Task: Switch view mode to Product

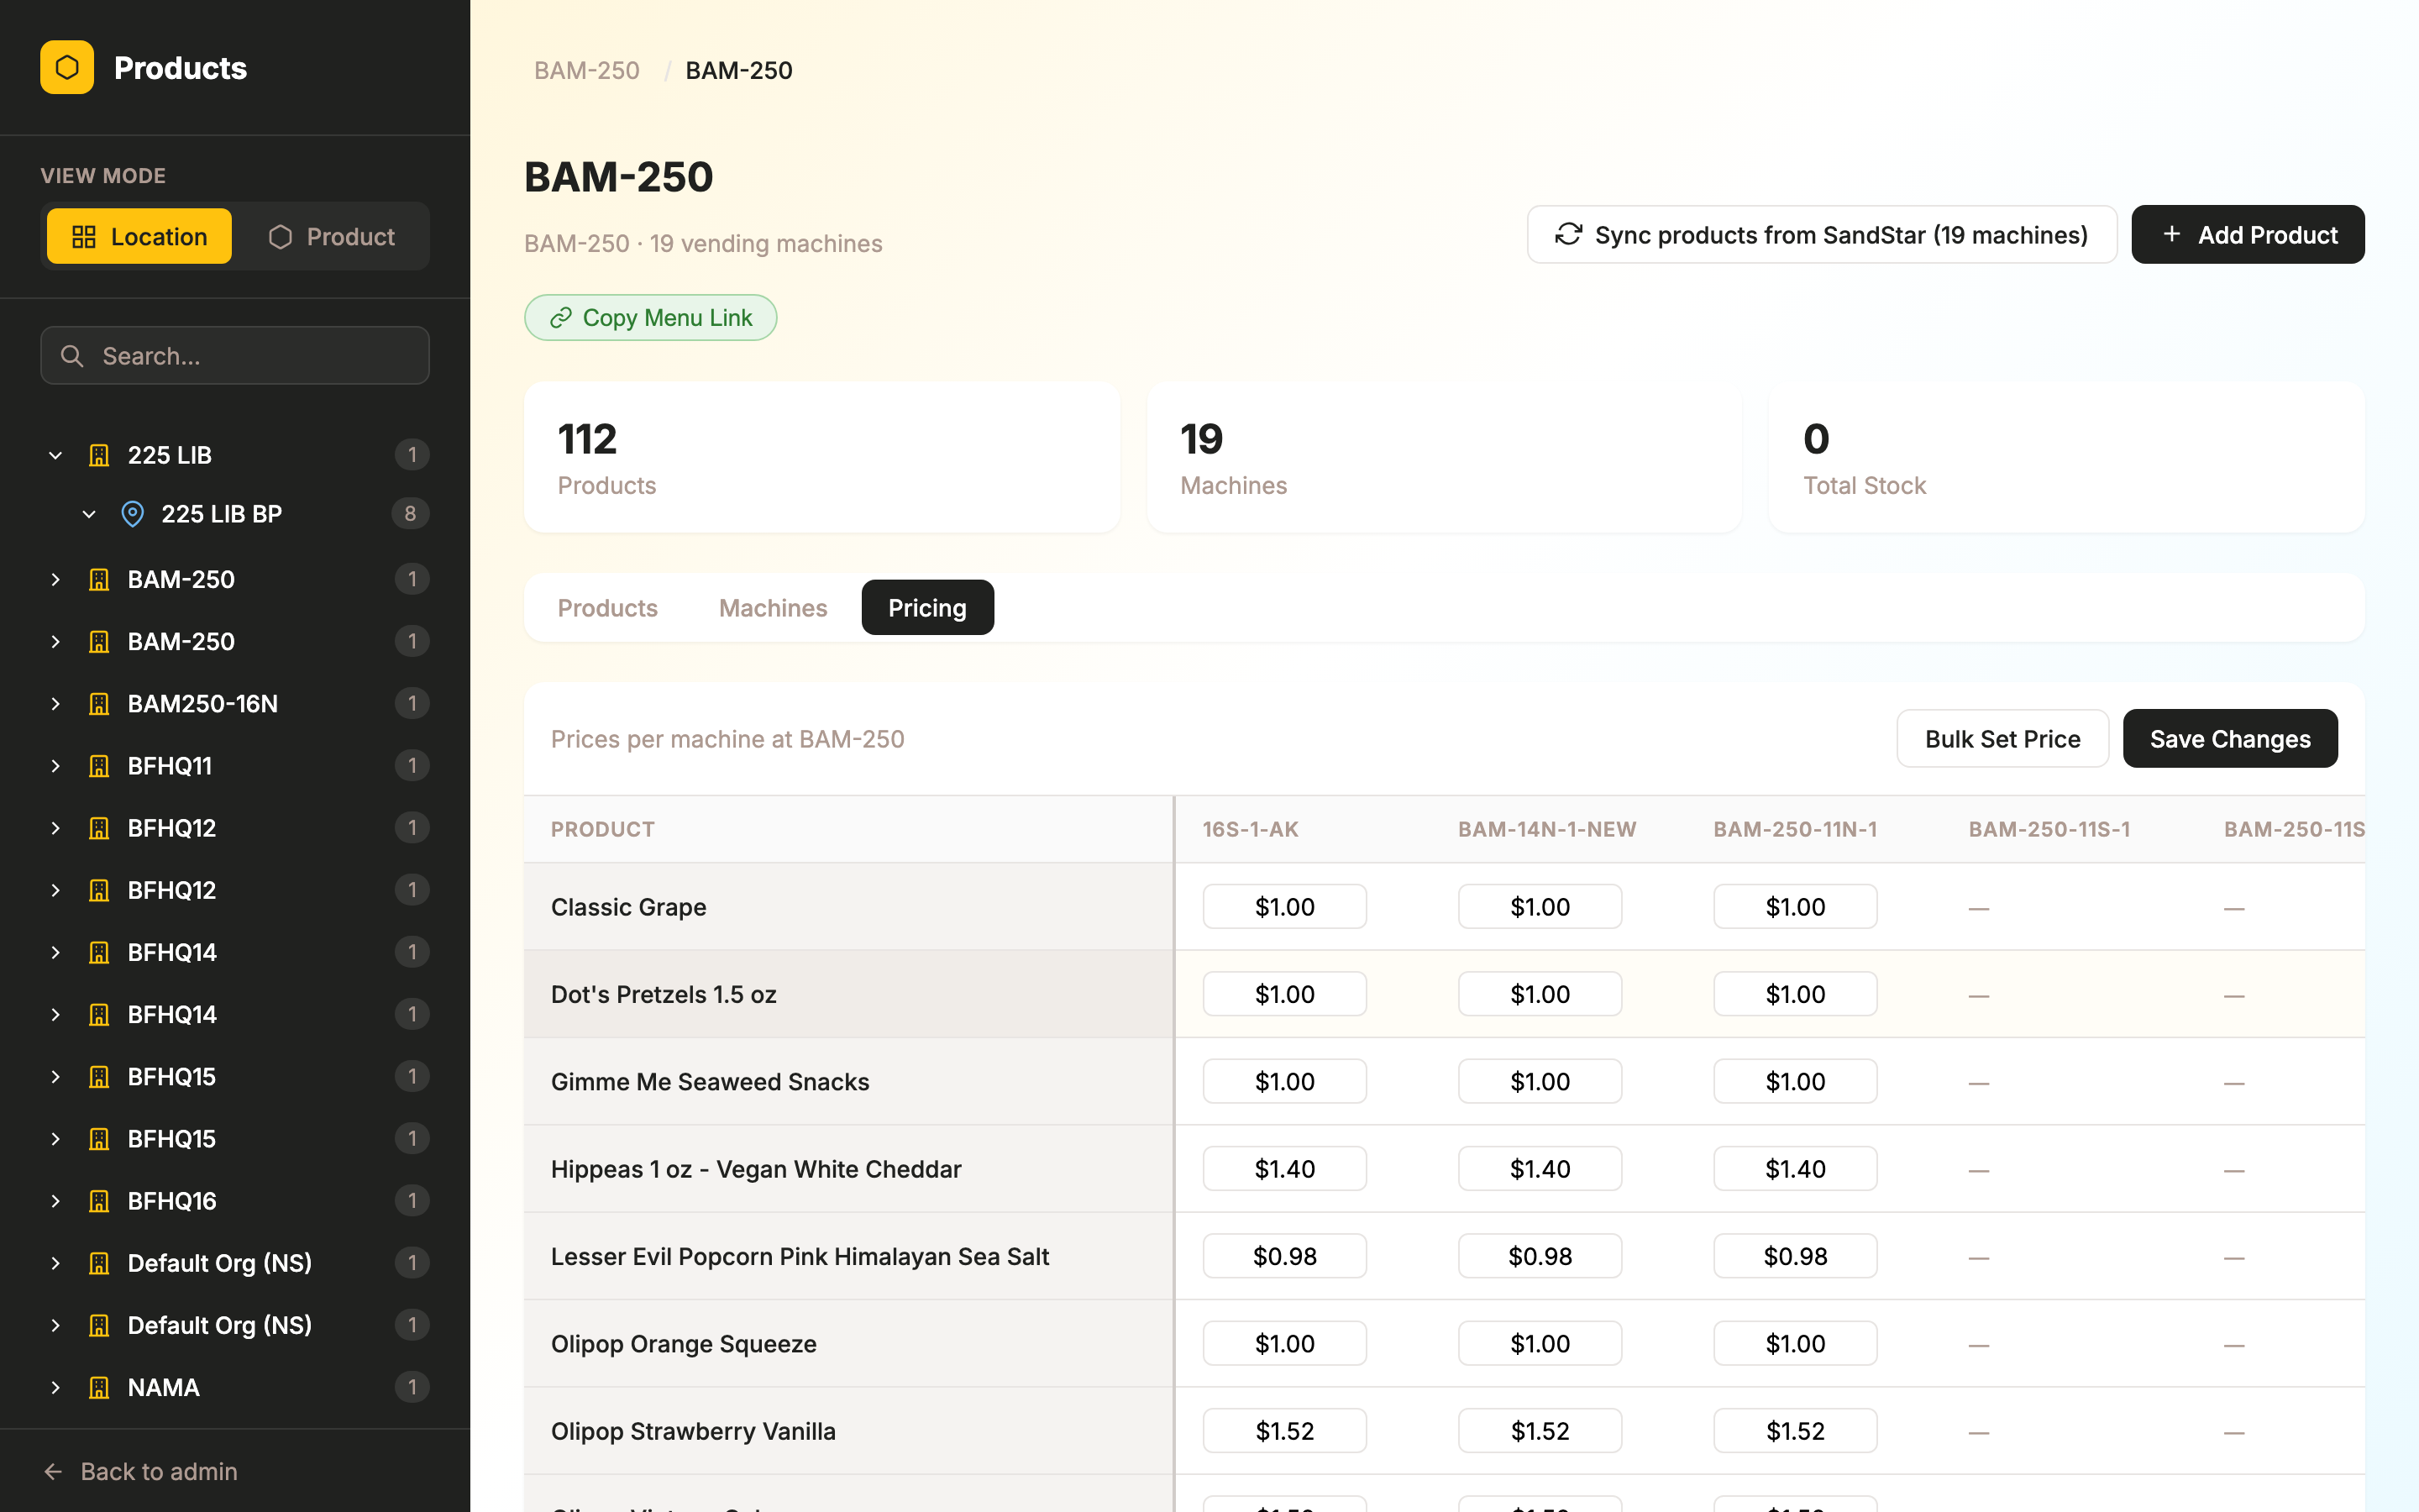Action: [x=336, y=236]
